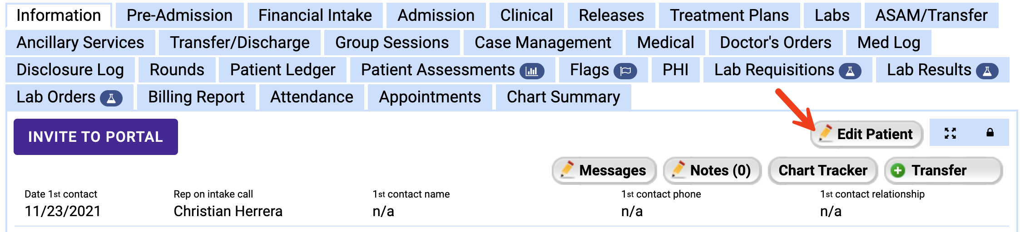Click the Invite to Portal button

pyautogui.click(x=95, y=137)
